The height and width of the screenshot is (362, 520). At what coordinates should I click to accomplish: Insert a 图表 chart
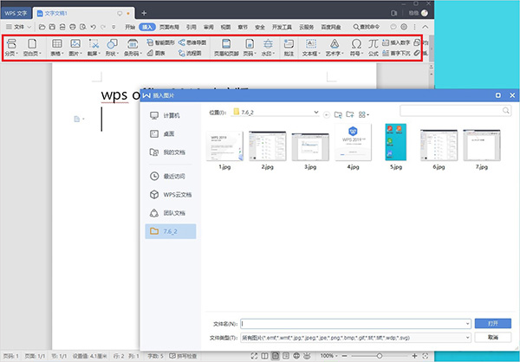156,53
